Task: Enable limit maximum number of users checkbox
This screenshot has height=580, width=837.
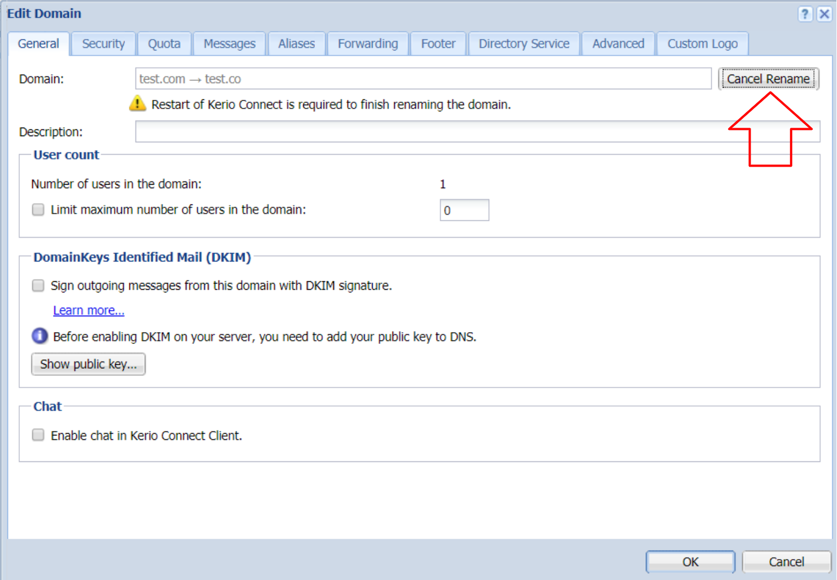Action: [x=38, y=210]
